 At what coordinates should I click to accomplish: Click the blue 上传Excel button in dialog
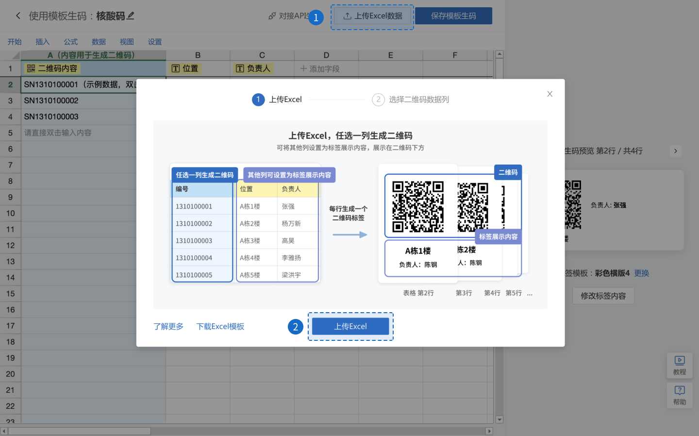pos(350,326)
